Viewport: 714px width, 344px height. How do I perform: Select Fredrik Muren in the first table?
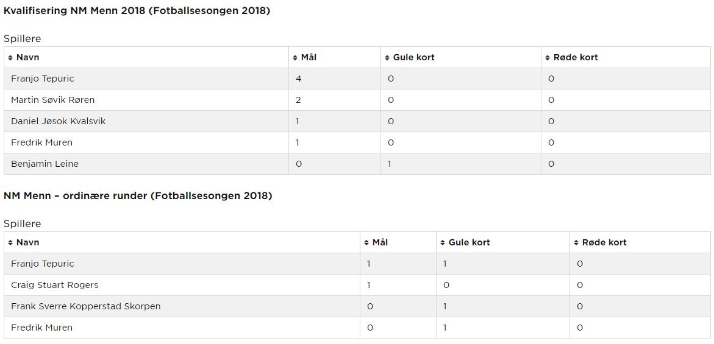coord(41,142)
